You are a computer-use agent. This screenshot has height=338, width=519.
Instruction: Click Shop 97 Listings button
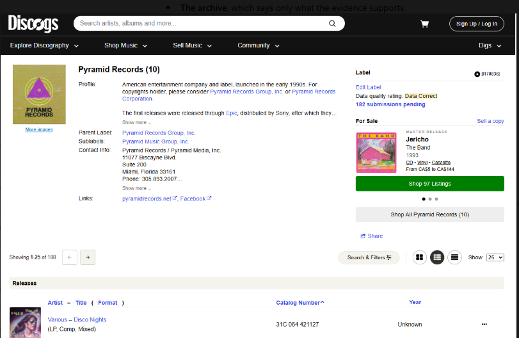(429, 184)
